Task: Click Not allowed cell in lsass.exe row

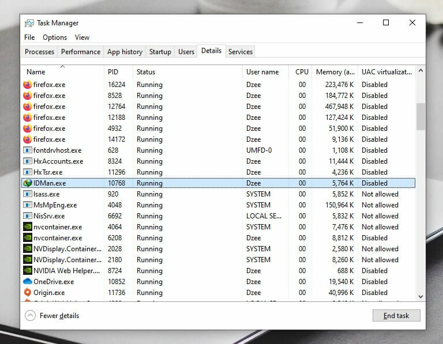Action: coord(380,194)
